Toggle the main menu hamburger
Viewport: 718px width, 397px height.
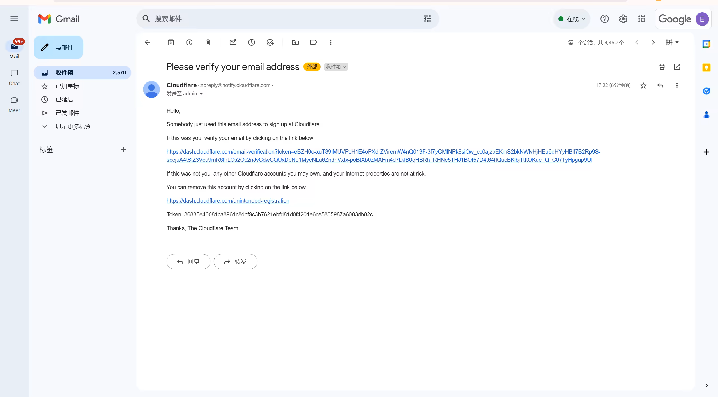pos(14,19)
